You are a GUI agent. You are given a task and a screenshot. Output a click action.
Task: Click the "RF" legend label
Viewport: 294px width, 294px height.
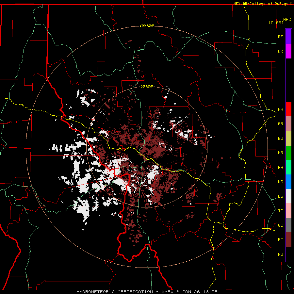(x=280, y=37)
